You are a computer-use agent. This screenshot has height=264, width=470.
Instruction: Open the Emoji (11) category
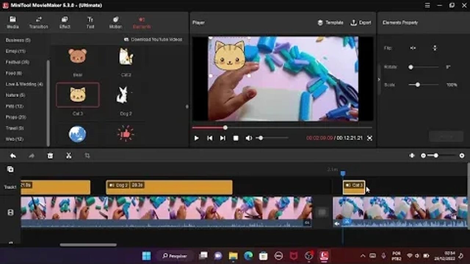tap(15, 51)
